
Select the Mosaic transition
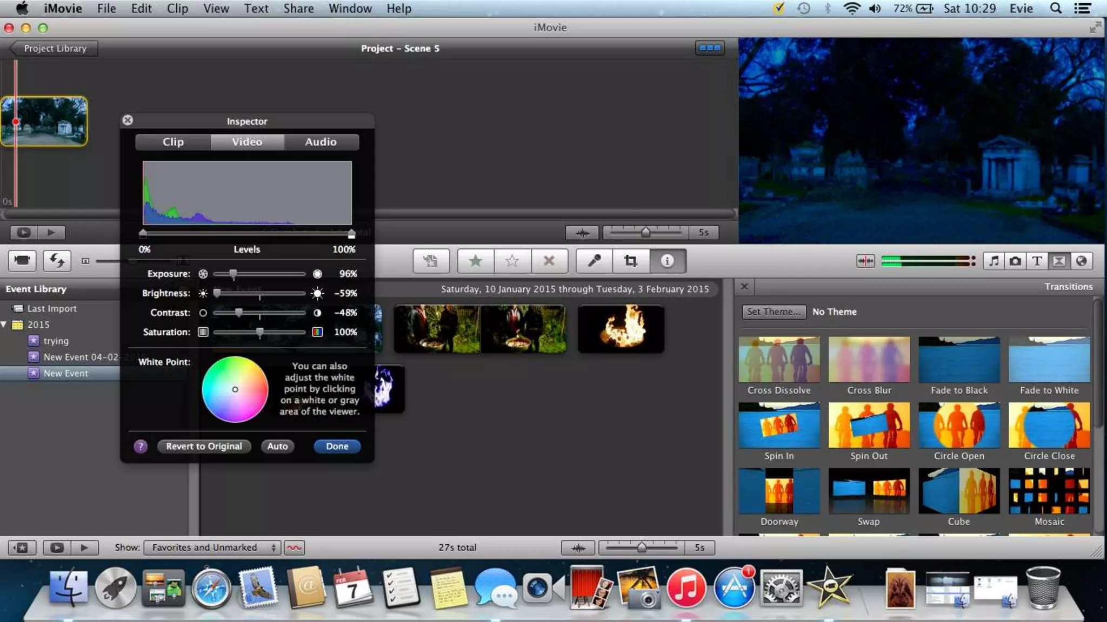pos(1049,491)
